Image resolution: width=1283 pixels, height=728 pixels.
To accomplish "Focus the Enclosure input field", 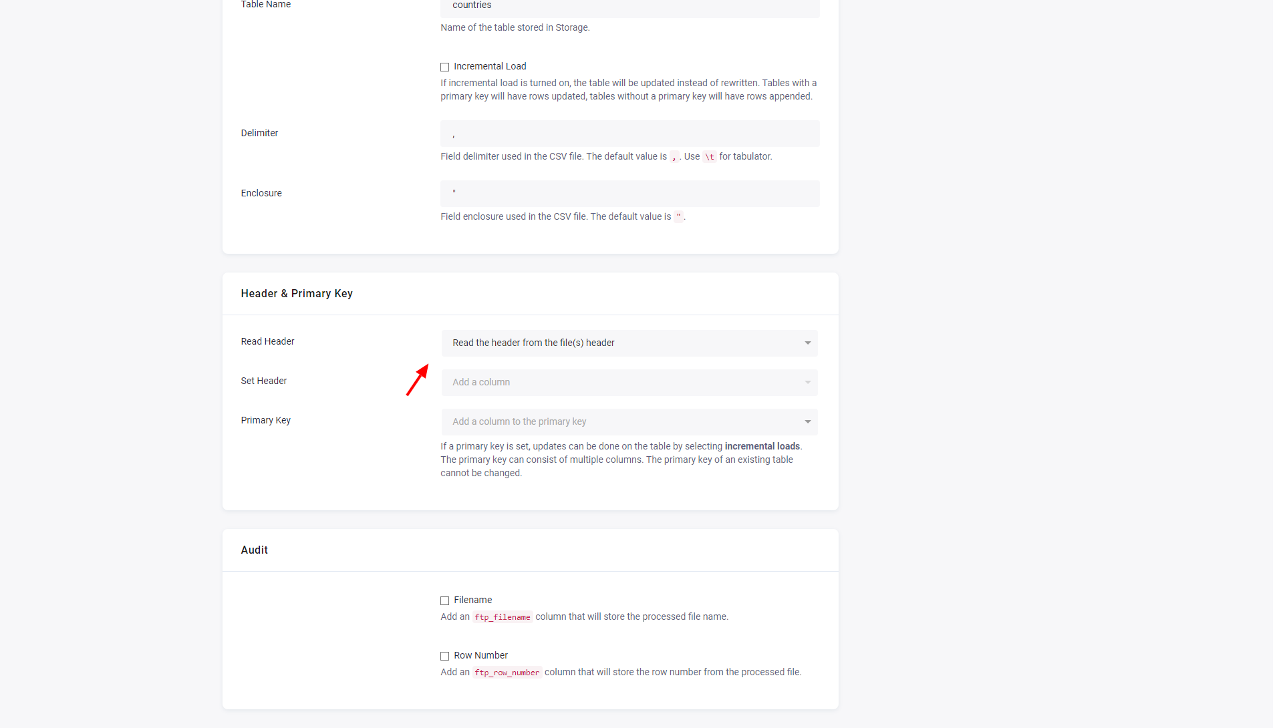I will (x=629, y=194).
